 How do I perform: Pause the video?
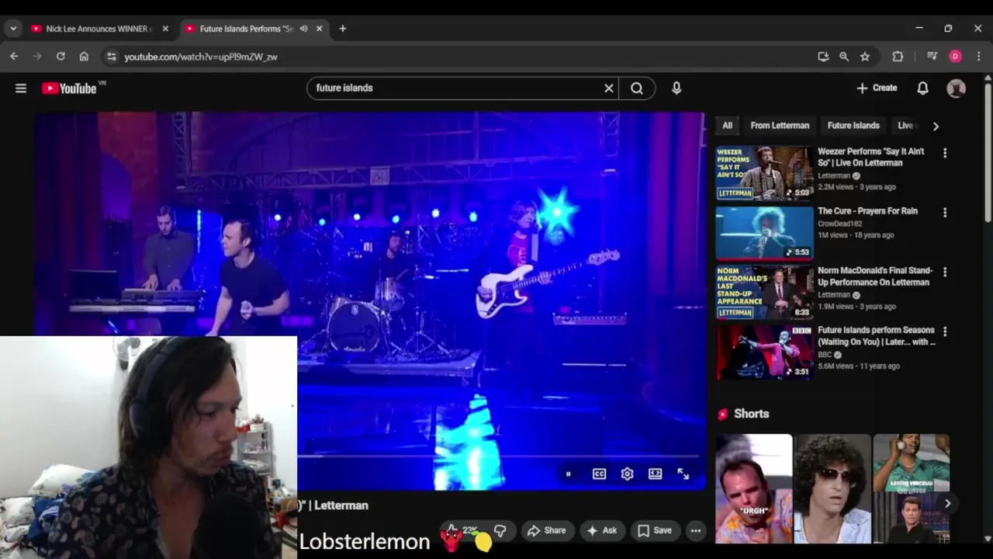pos(568,474)
